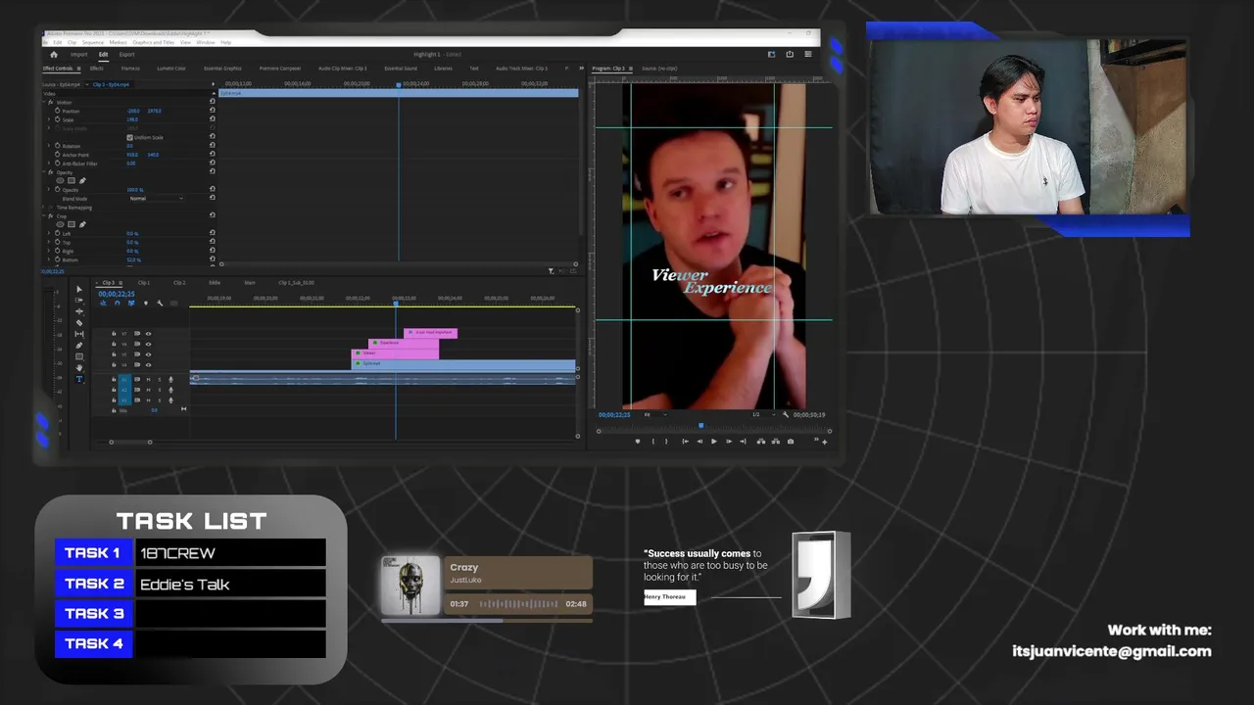The width and height of the screenshot is (1254, 705).
Task: Toggle Scale animation stopwatch
Action: pos(58,119)
